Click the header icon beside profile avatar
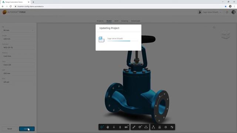Viewport: 237px width, 133px height. pos(227,12)
